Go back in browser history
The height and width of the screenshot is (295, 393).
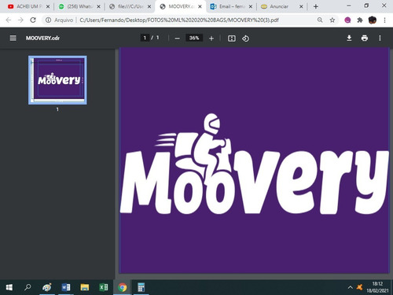click(9, 20)
